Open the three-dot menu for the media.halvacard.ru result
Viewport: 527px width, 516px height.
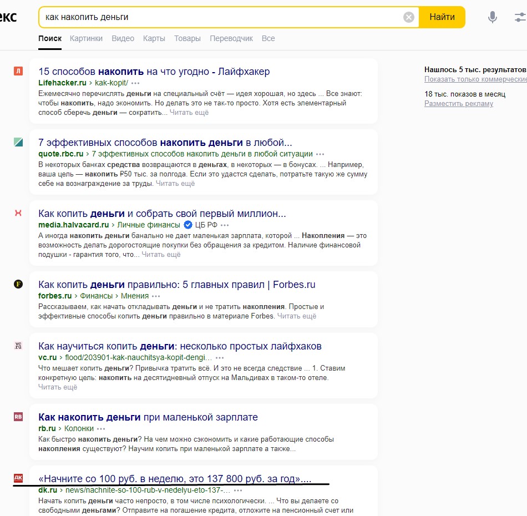(225, 225)
